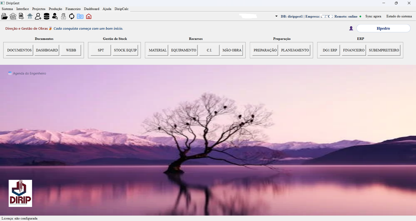Image resolution: width=416 pixels, height=221 pixels.
Task: Click the purple user profile icon
Action: coord(351,28)
